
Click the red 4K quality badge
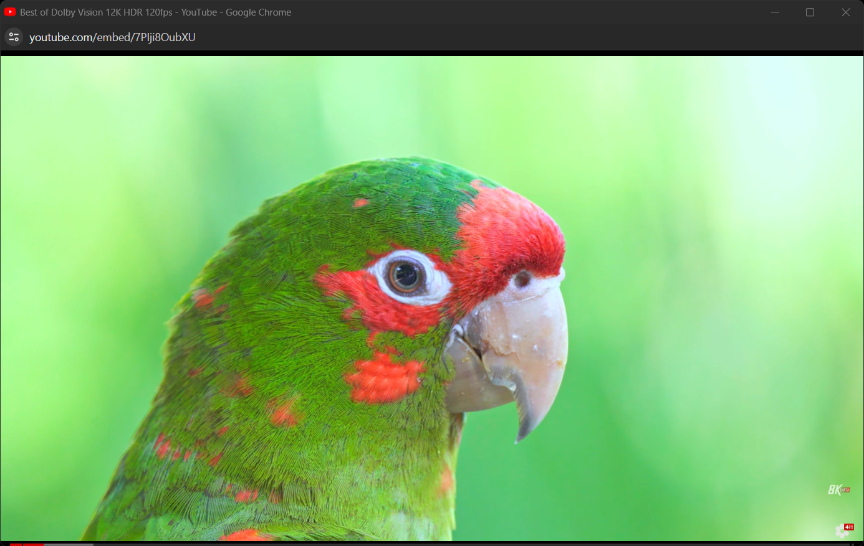click(849, 527)
